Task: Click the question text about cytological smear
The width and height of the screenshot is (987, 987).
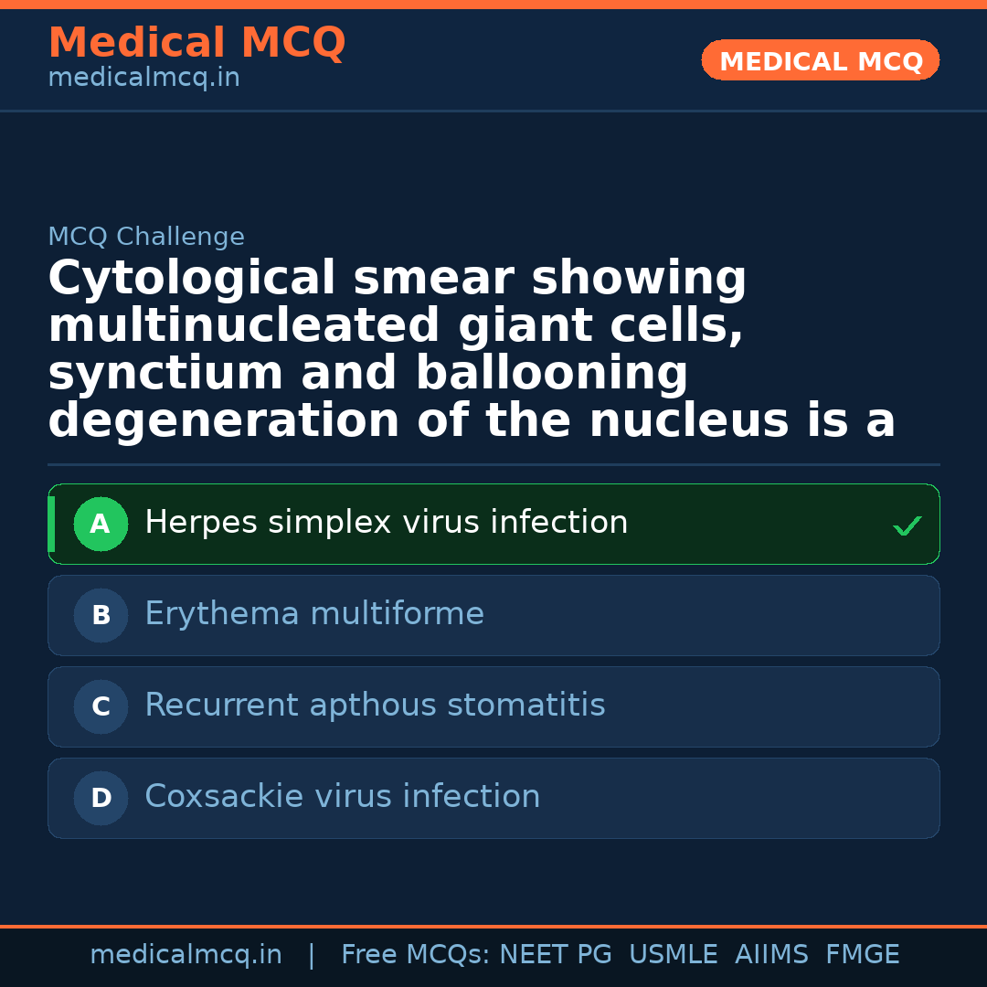Action: (472, 350)
